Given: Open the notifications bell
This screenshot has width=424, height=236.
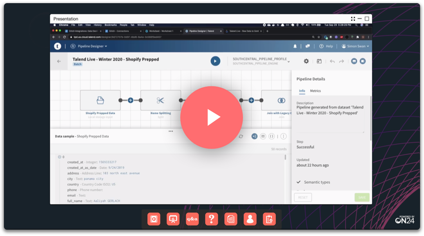Looking at the screenshot, I should (295, 46).
